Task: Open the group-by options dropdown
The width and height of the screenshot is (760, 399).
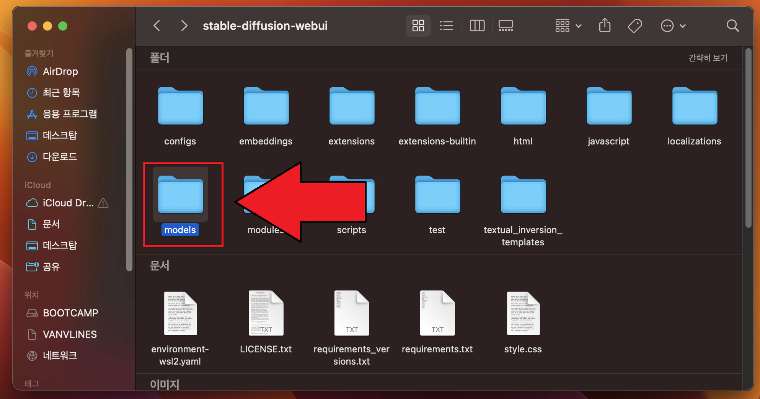Action: 568,26
